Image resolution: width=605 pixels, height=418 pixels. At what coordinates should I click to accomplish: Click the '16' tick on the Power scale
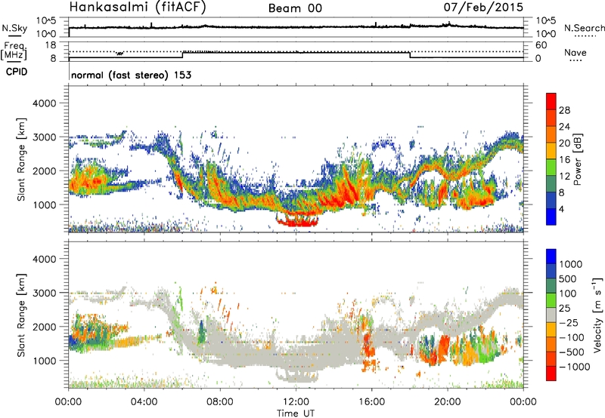(x=564, y=160)
